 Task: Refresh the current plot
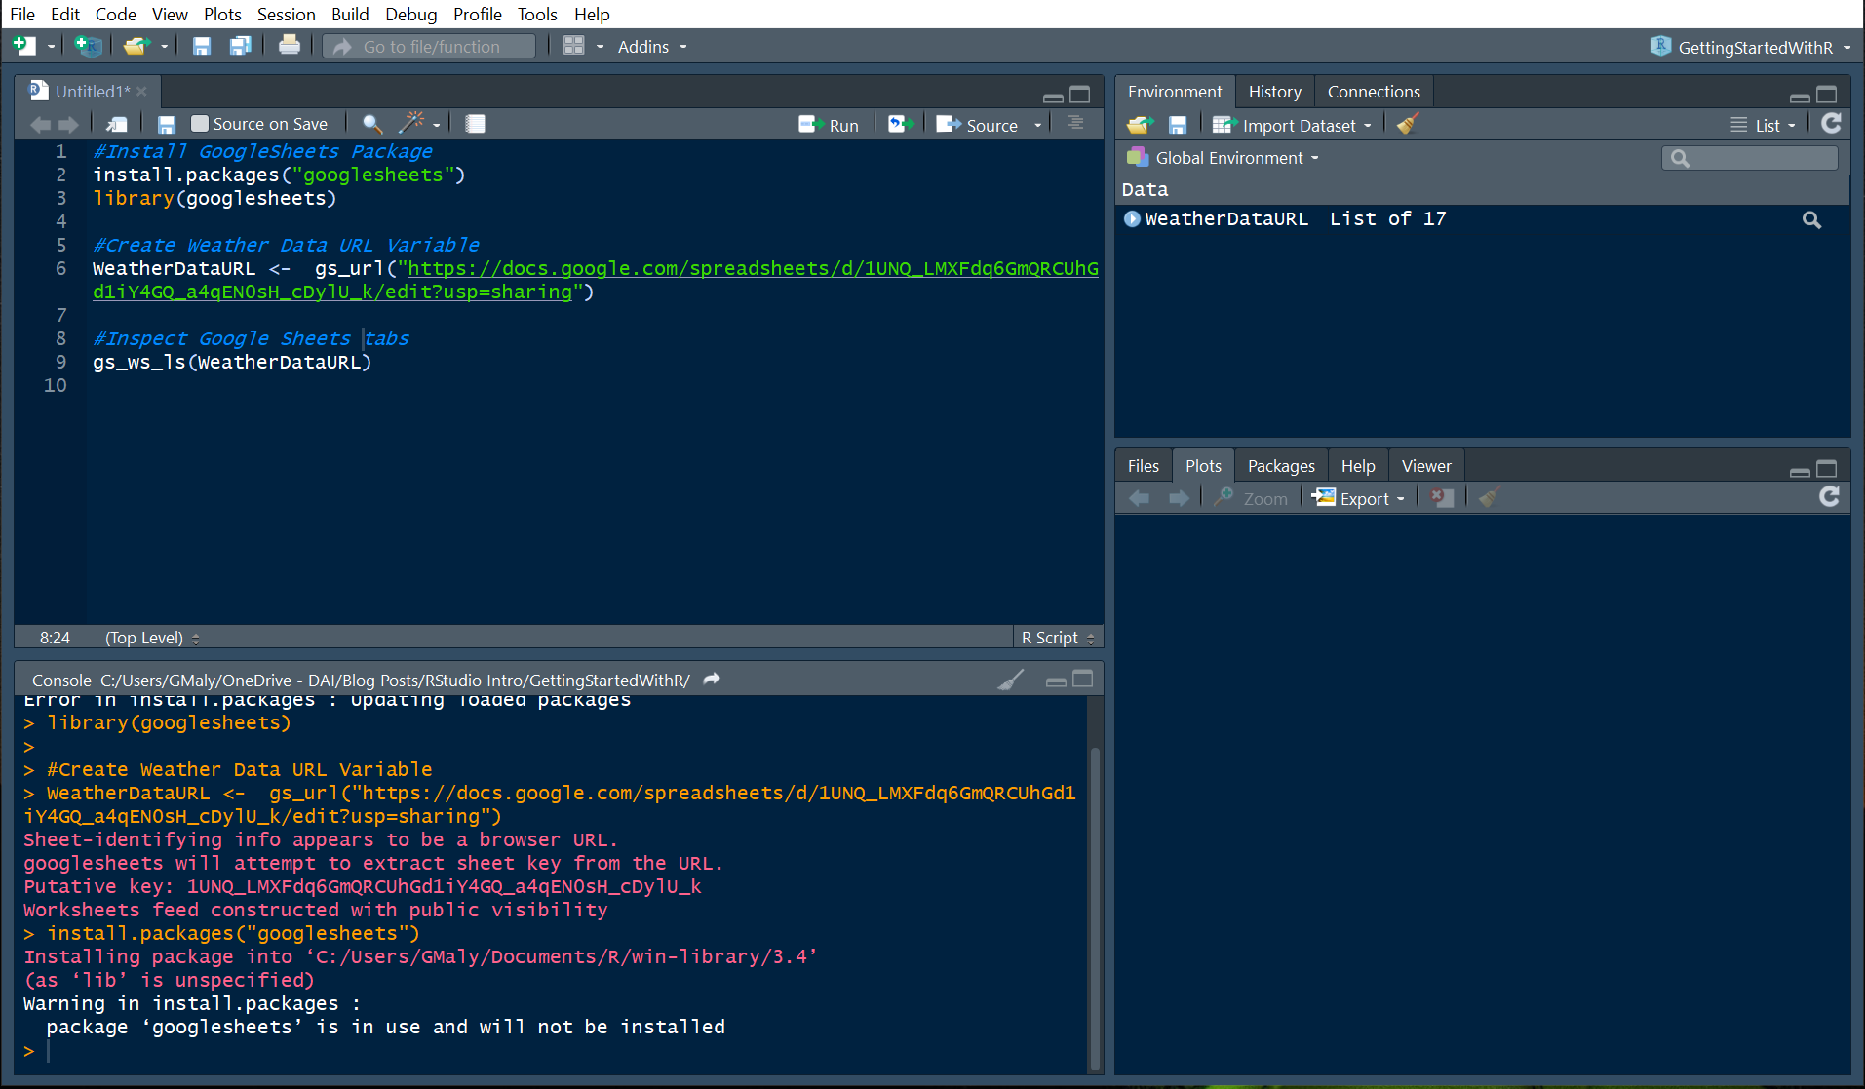point(1830,497)
